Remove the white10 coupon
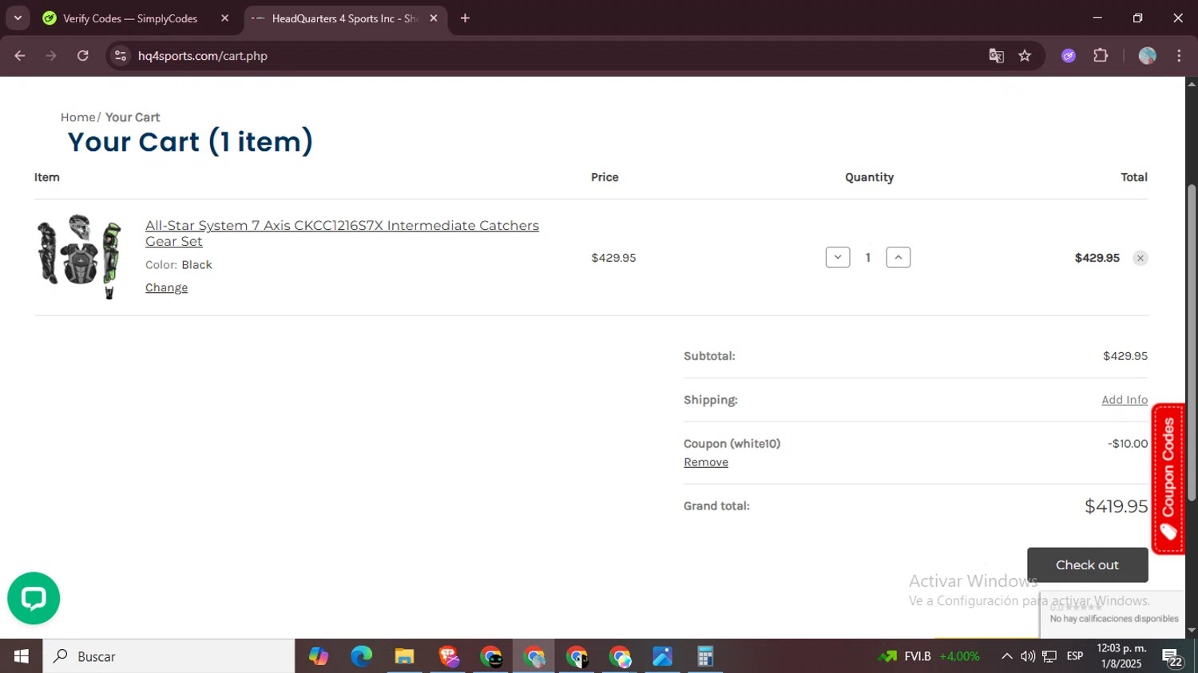This screenshot has width=1198, height=673. tap(706, 462)
